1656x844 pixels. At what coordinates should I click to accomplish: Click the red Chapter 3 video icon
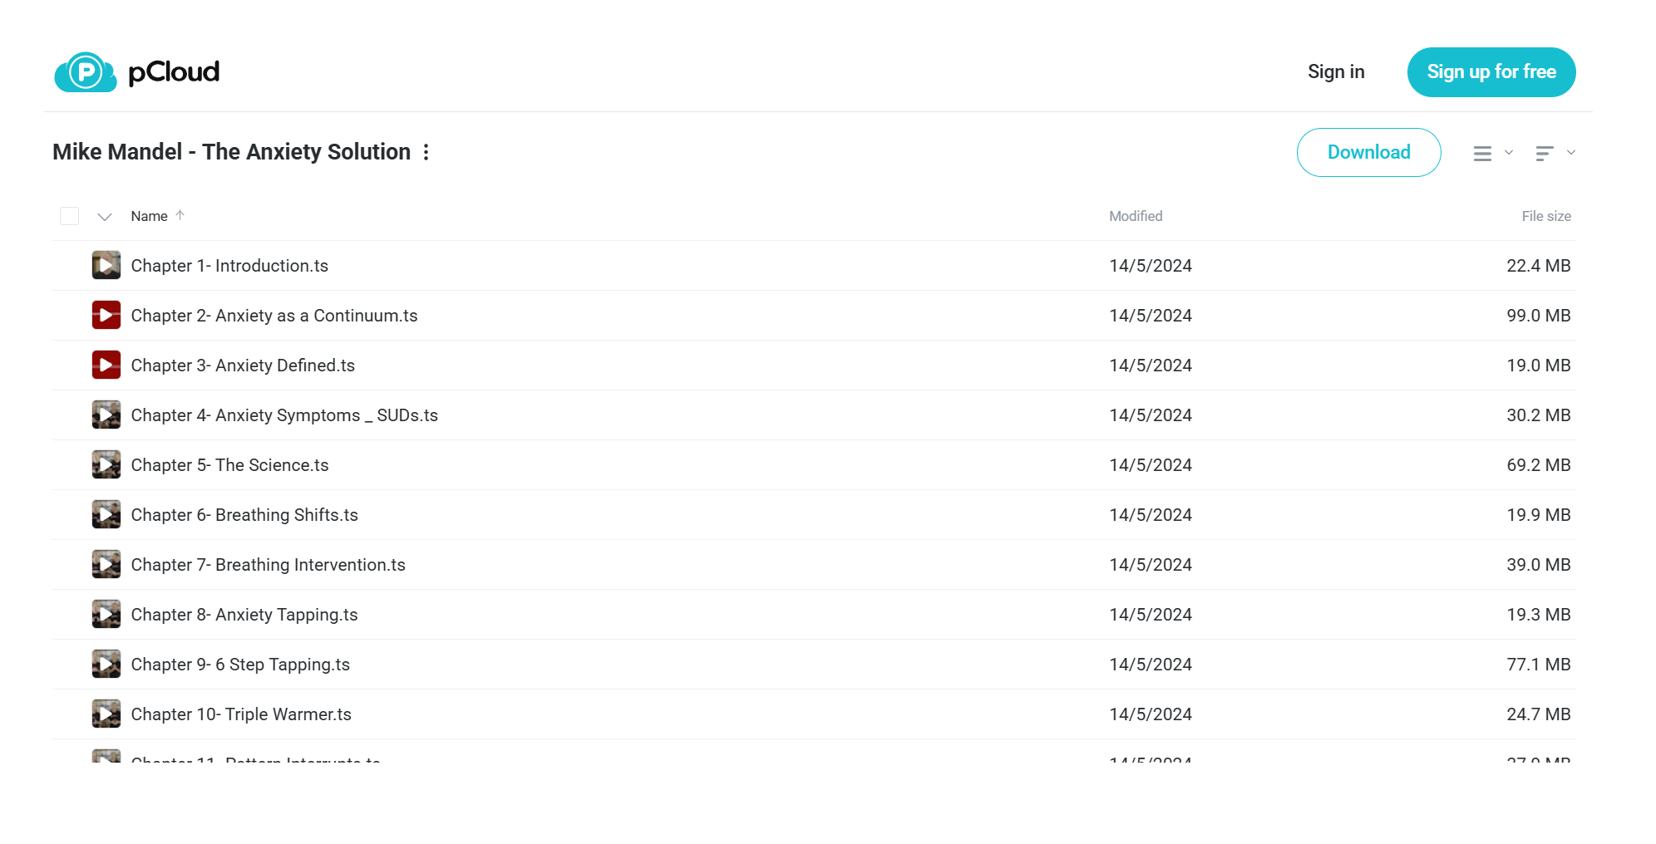pos(106,365)
